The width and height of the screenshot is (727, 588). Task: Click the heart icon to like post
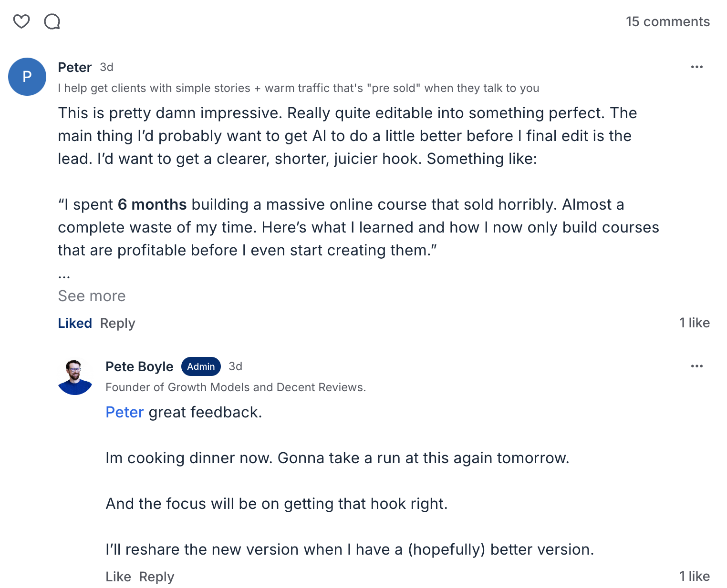pyautogui.click(x=21, y=21)
